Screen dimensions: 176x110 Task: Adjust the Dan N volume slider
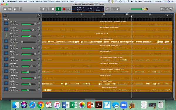28,60
